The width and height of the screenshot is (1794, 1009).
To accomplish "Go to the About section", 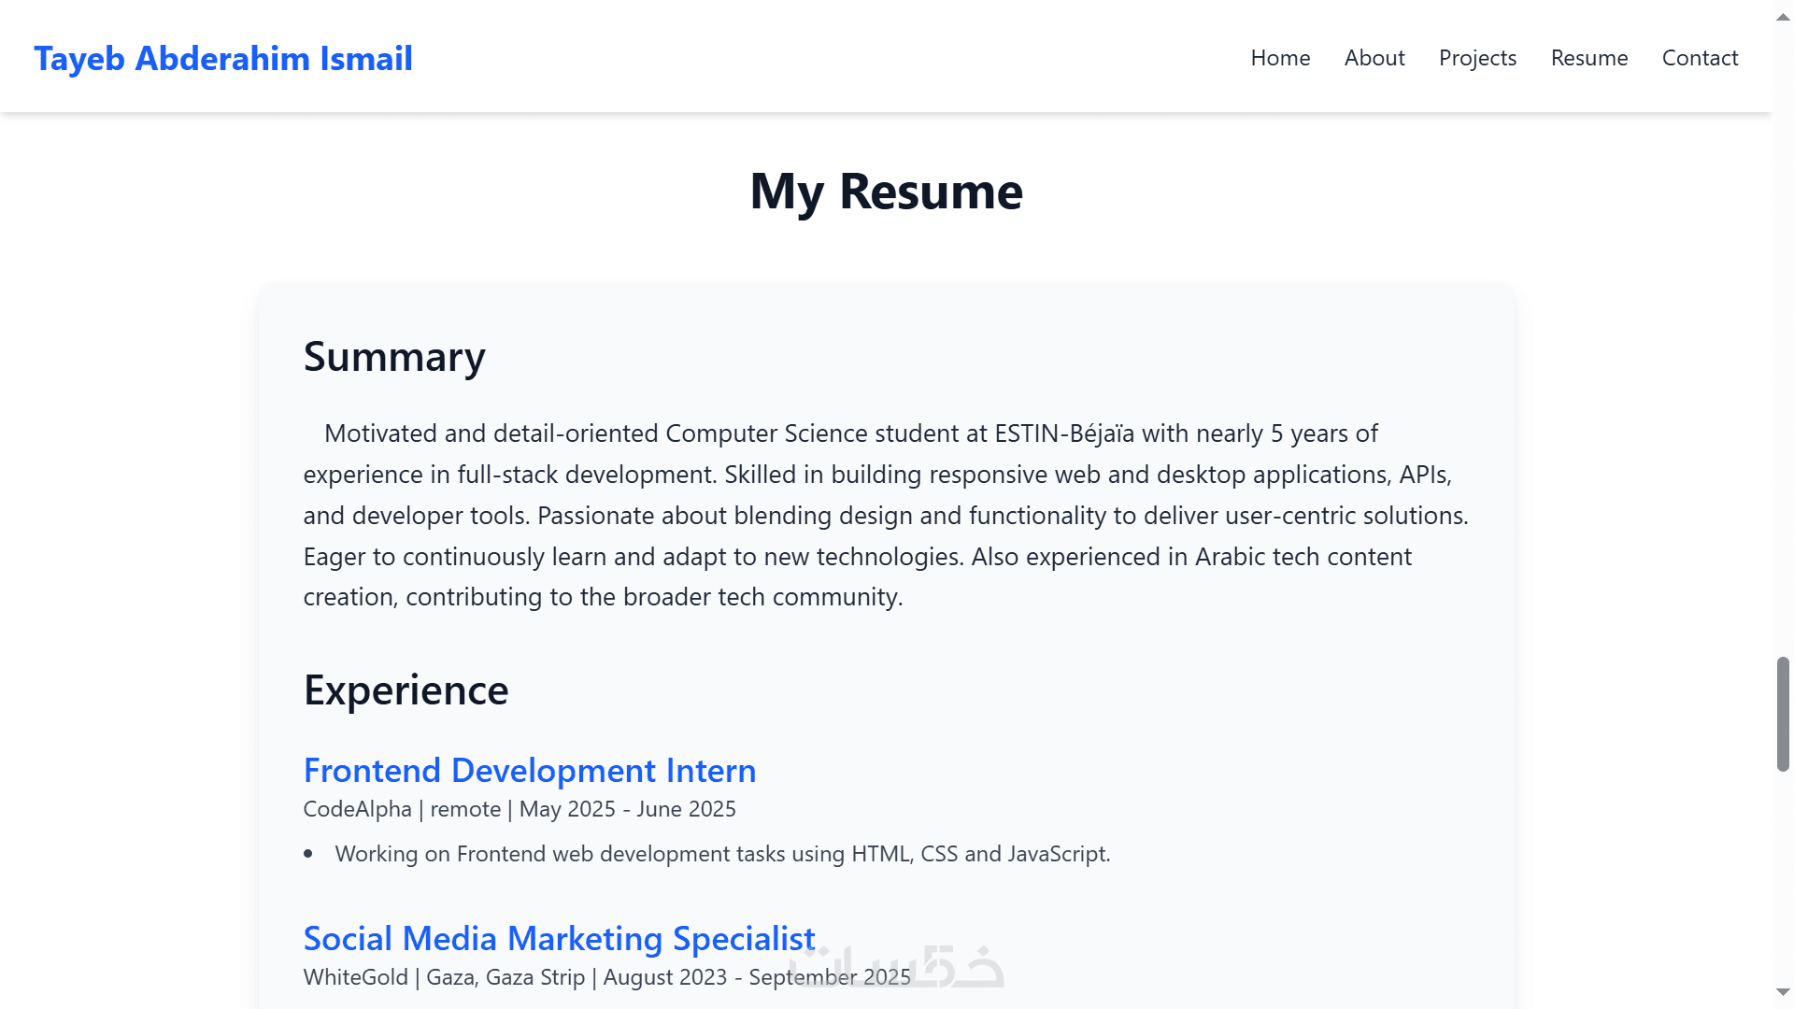I will coord(1374,58).
